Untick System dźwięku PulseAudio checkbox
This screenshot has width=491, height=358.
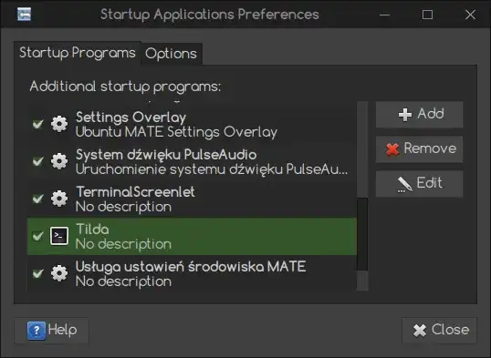pos(38,161)
